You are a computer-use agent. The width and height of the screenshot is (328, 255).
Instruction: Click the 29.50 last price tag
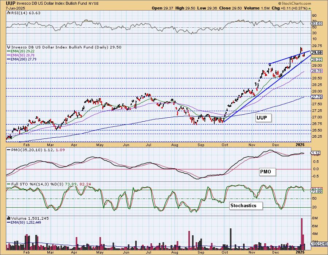point(317,52)
